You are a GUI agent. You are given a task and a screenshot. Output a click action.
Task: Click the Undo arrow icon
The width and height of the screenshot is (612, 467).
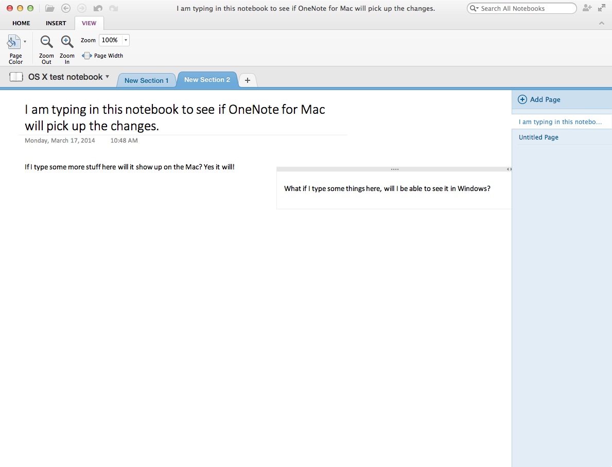[98, 8]
